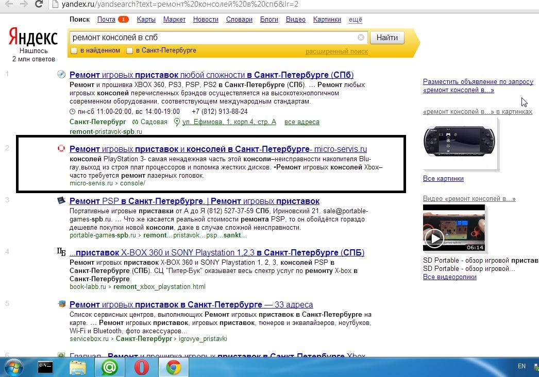Click the red favicon of micro-servis.ru result
Viewport: 539px width, 377px height.
click(61, 148)
